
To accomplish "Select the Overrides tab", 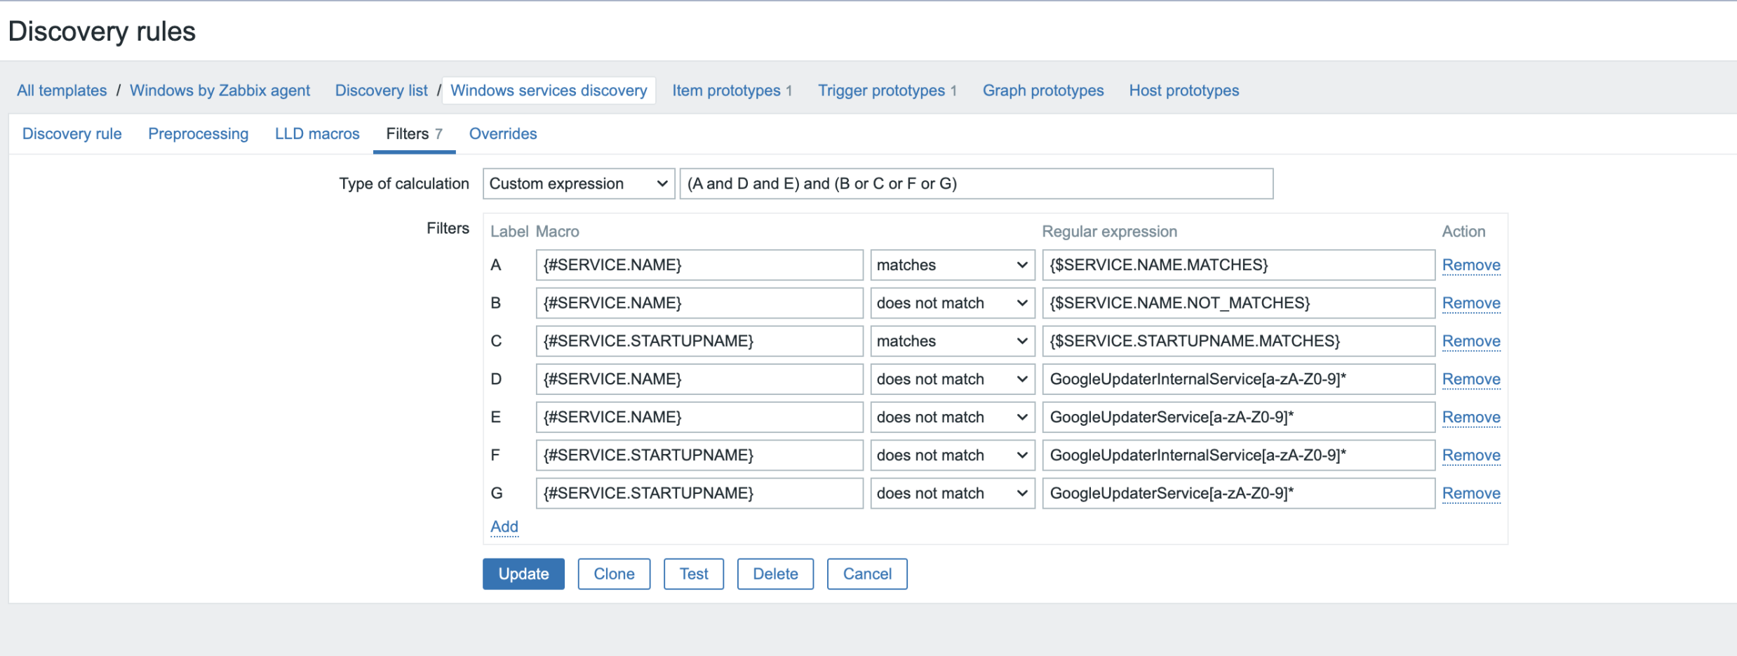I will [502, 134].
